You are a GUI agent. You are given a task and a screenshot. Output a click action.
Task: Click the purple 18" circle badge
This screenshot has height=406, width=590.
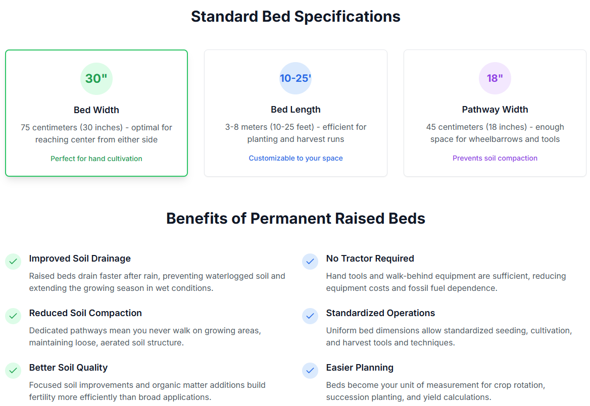coord(495,78)
